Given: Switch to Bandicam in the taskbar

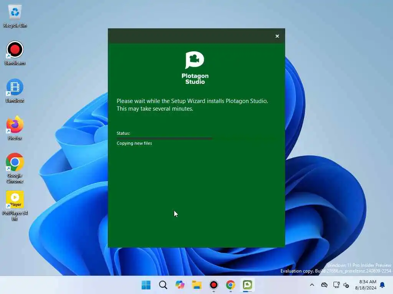Looking at the screenshot, I should (x=213, y=285).
